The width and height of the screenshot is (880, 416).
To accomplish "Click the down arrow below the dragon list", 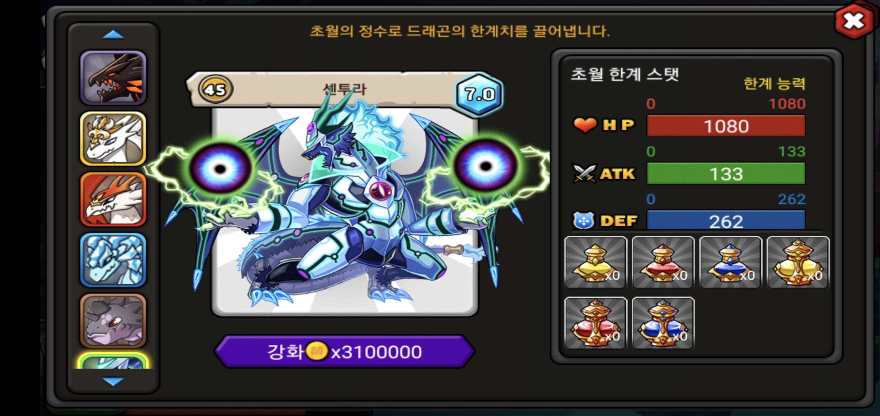I will pos(113,381).
